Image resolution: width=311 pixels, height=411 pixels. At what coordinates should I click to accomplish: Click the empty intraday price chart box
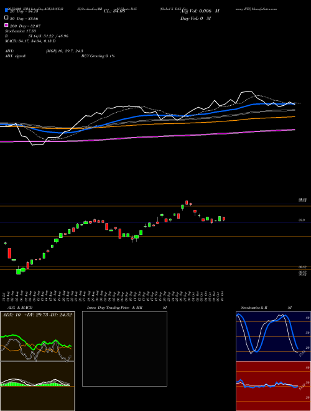click(124, 349)
